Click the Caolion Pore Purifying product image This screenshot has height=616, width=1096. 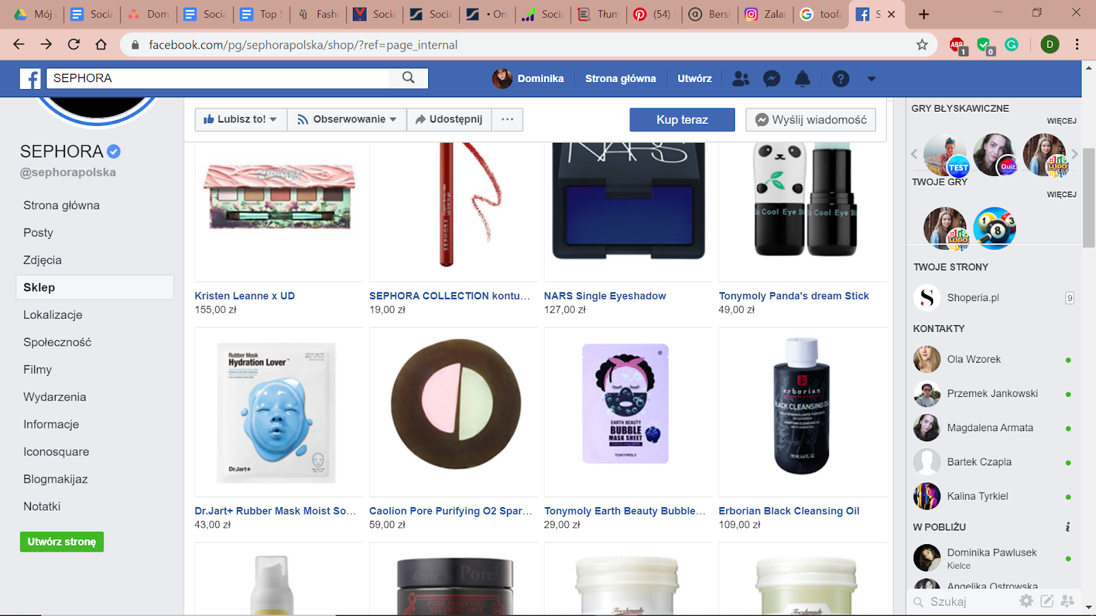[453, 412]
